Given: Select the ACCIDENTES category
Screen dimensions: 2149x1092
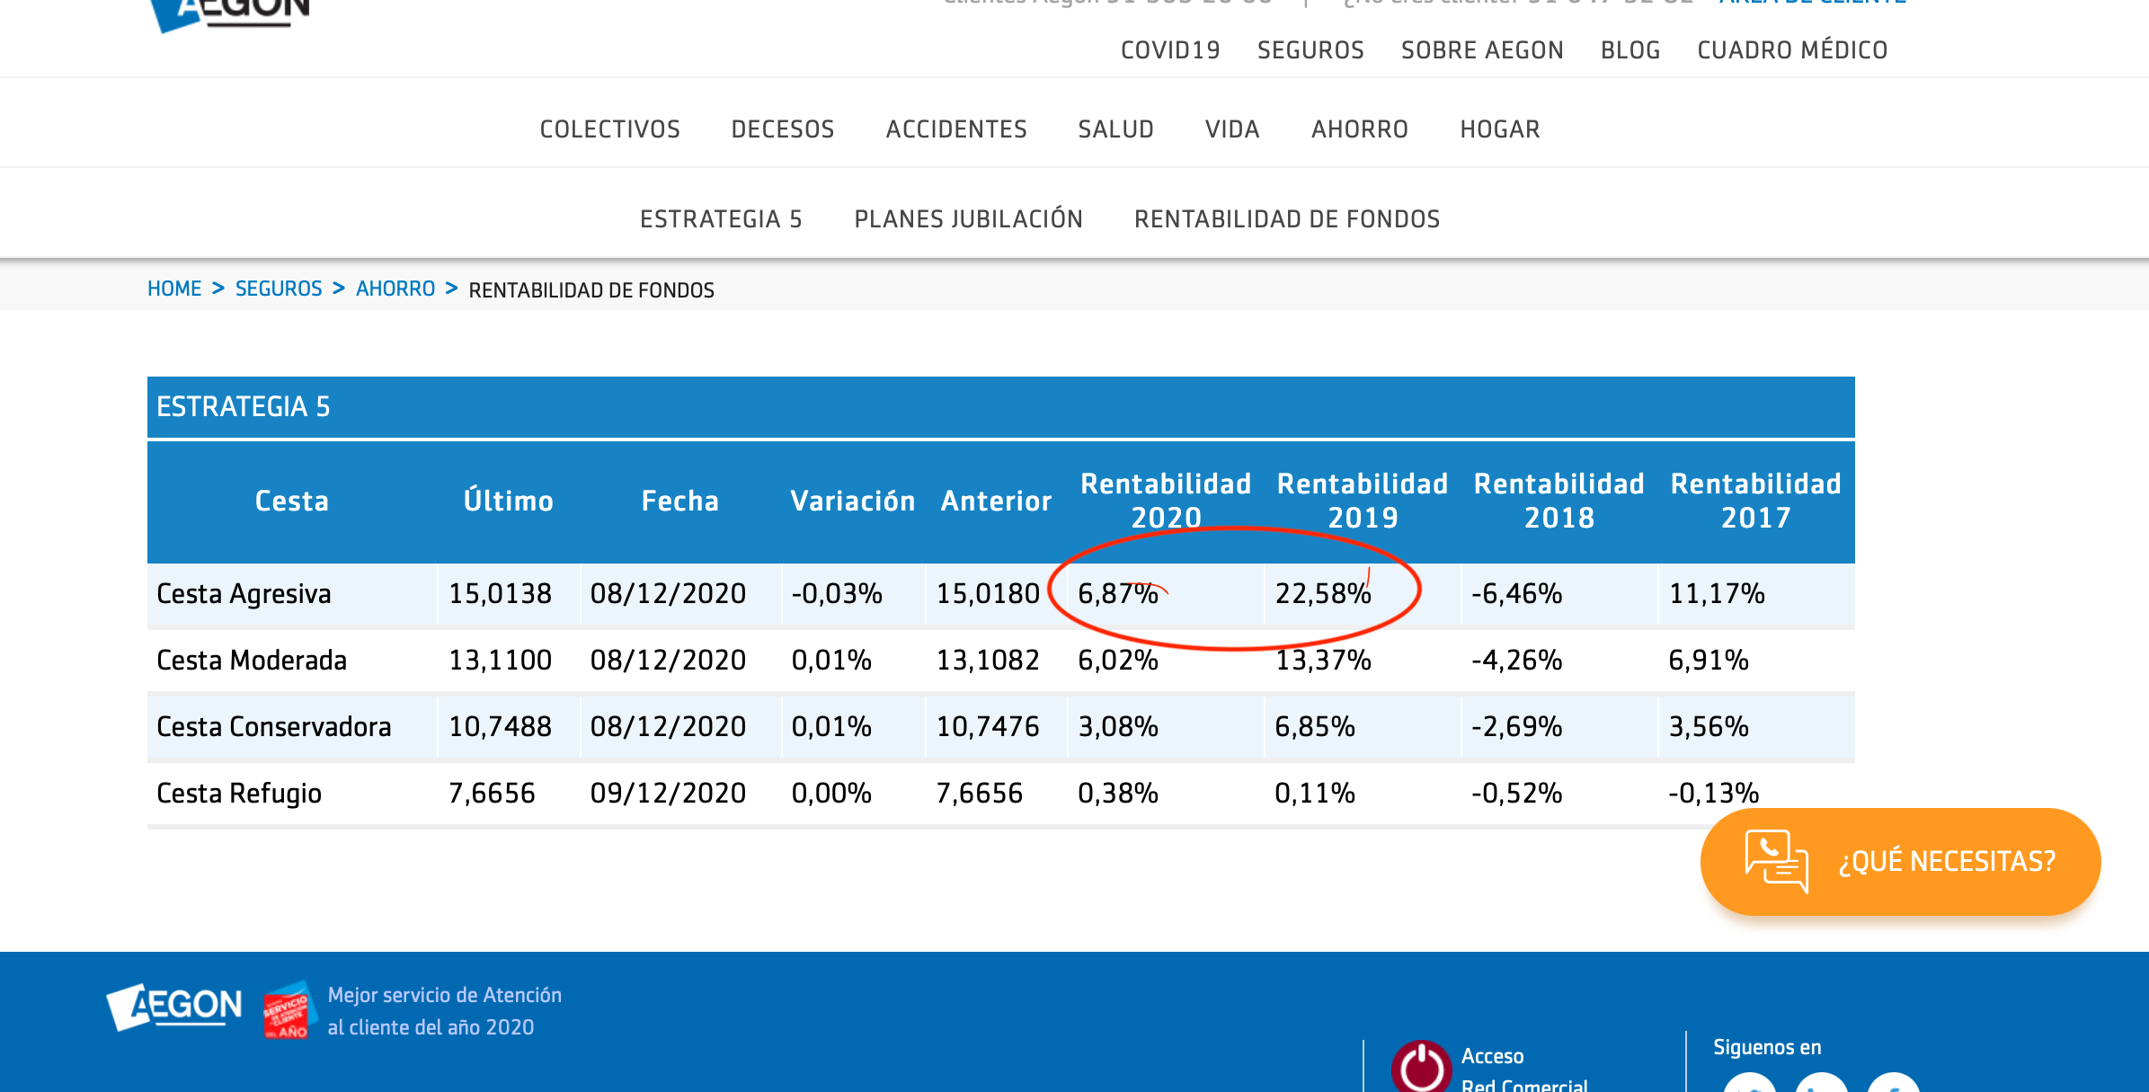Looking at the screenshot, I should pyautogui.click(x=956, y=129).
